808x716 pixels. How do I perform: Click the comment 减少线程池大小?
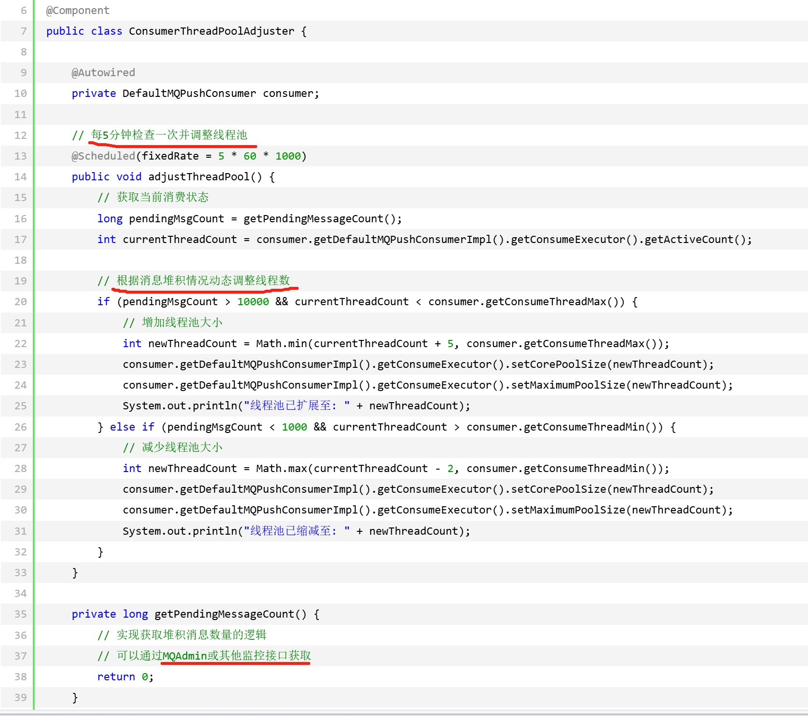coord(173,448)
